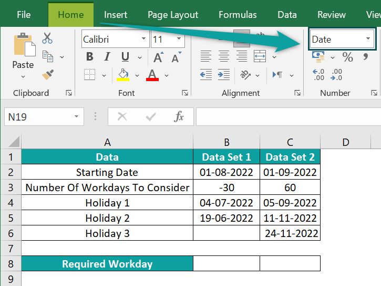Image resolution: width=381 pixels, height=286 pixels.
Task: Switch to the Insert tab
Action: (x=116, y=15)
